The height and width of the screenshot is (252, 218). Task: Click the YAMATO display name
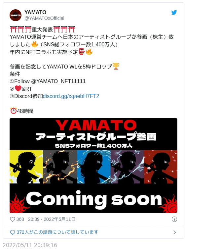[35, 12]
